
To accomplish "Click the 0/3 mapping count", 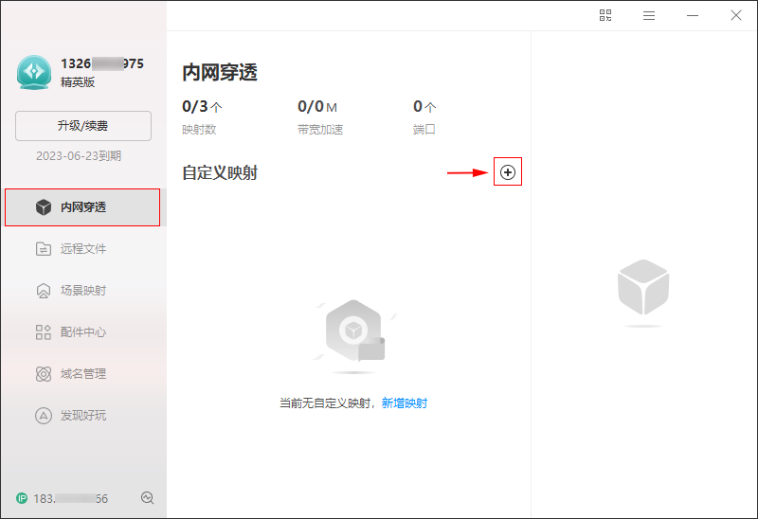I will 202,106.
